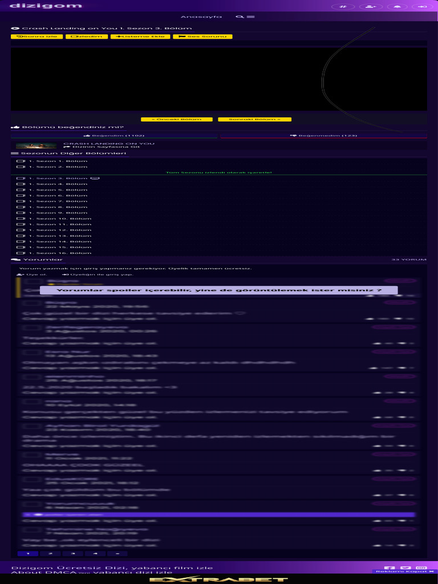The image size is (438, 584).
Task: Close ad with Reklamı Kapat
Action: [404, 571]
